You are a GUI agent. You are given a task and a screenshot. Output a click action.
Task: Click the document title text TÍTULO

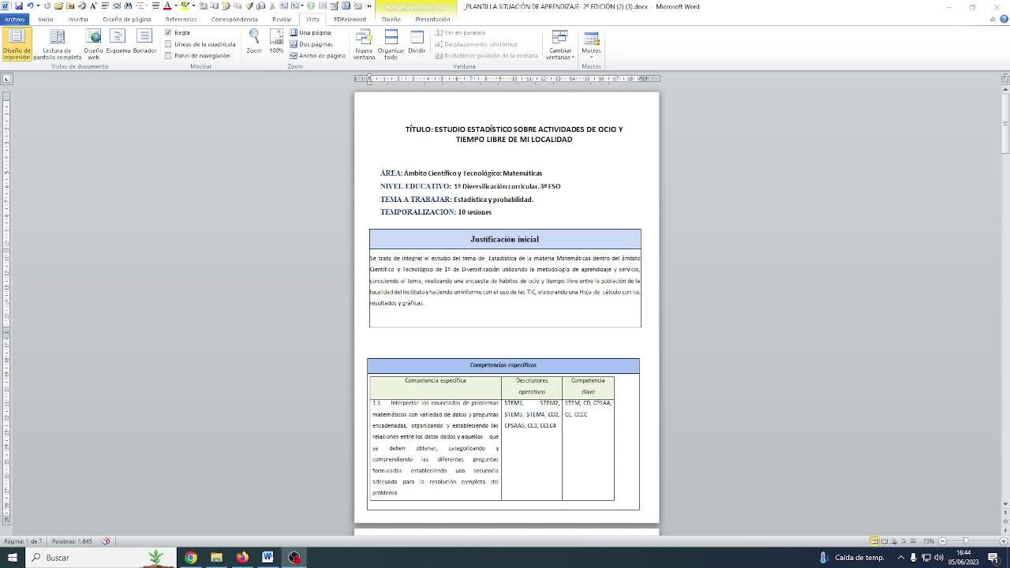[514, 134]
